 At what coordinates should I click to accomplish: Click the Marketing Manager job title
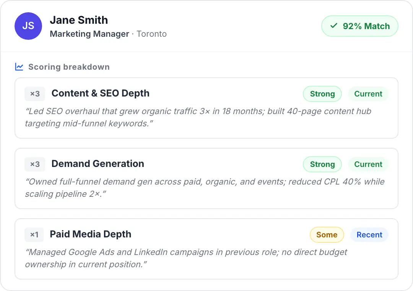point(89,34)
